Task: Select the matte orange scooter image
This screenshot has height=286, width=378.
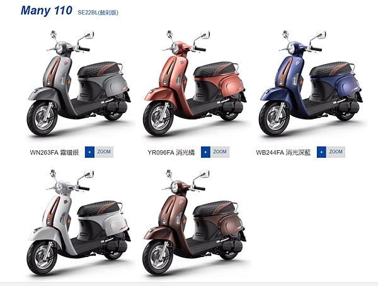Action: [x=195, y=83]
